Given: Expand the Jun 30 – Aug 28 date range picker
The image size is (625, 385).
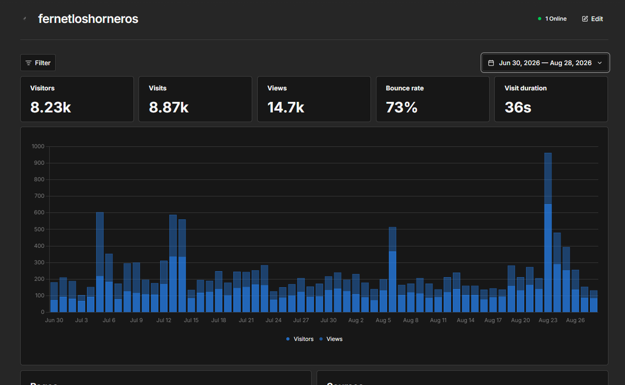Looking at the screenshot, I should (x=545, y=63).
